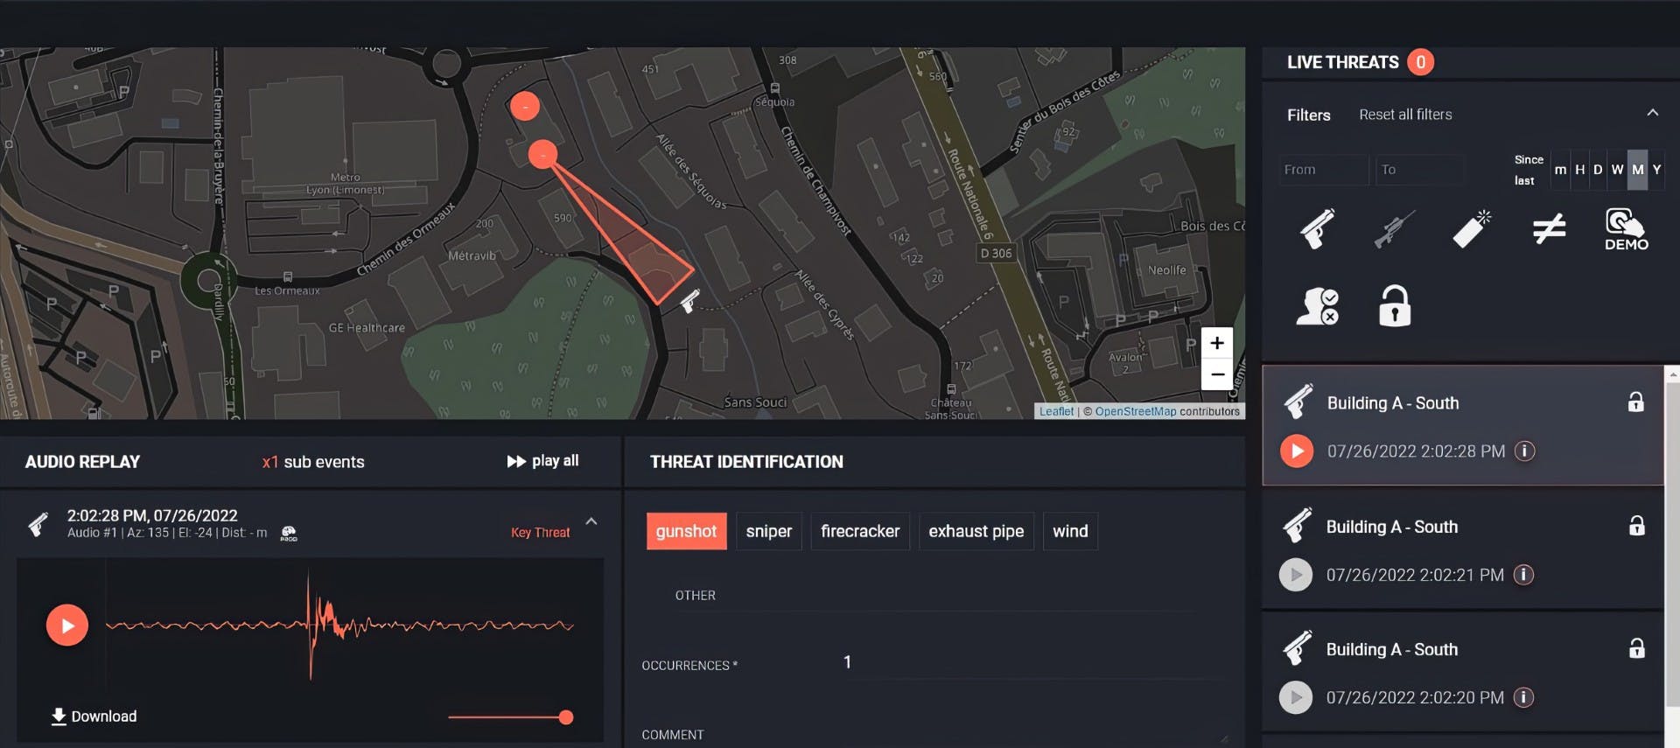Set since-last filter to hours (H)

point(1579,170)
